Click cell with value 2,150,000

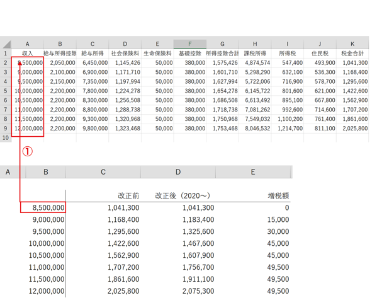click(x=60, y=82)
